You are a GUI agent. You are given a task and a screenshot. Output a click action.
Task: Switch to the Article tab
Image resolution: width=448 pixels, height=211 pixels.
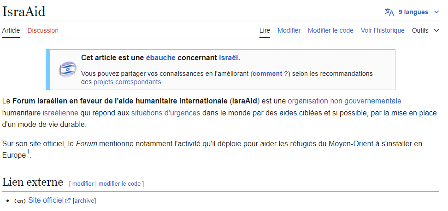tap(11, 30)
